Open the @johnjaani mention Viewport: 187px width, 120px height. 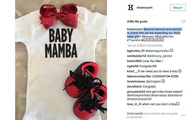153,82
